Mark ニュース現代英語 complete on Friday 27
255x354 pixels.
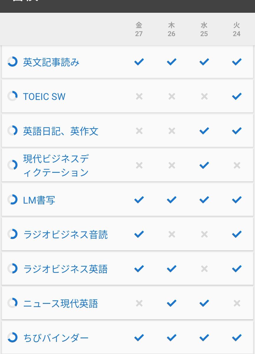(139, 303)
